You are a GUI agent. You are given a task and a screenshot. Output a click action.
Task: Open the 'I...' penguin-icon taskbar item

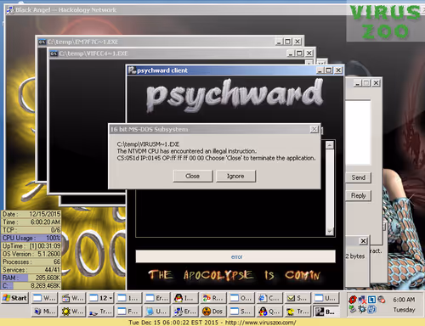tap(184, 298)
